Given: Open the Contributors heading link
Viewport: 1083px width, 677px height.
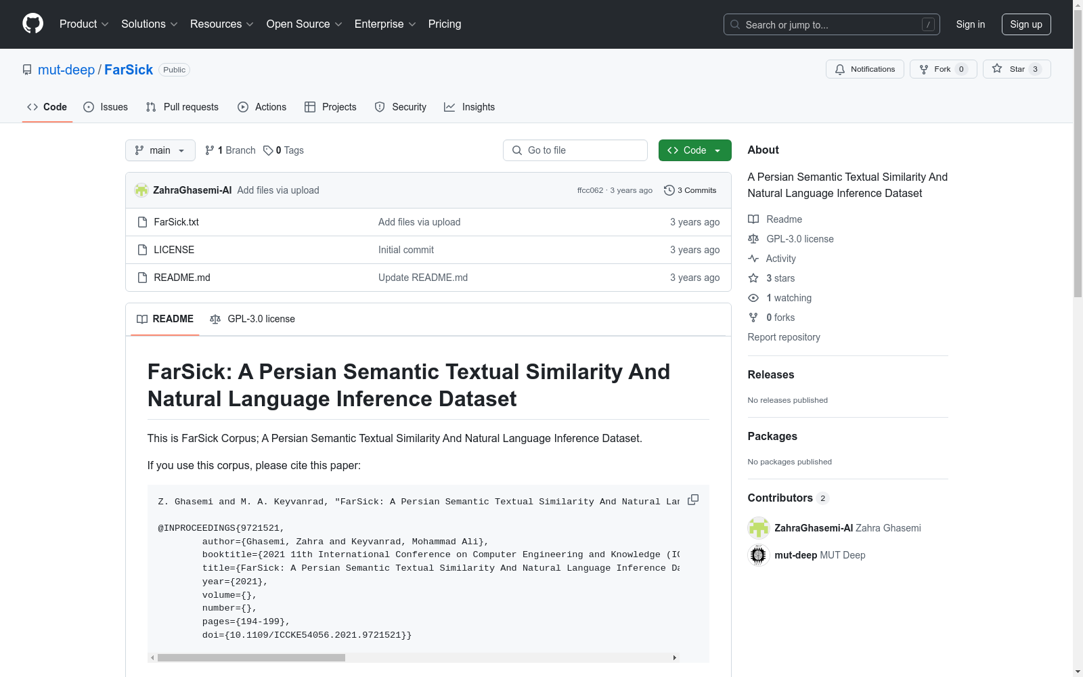Looking at the screenshot, I should [x=789, y=498].
